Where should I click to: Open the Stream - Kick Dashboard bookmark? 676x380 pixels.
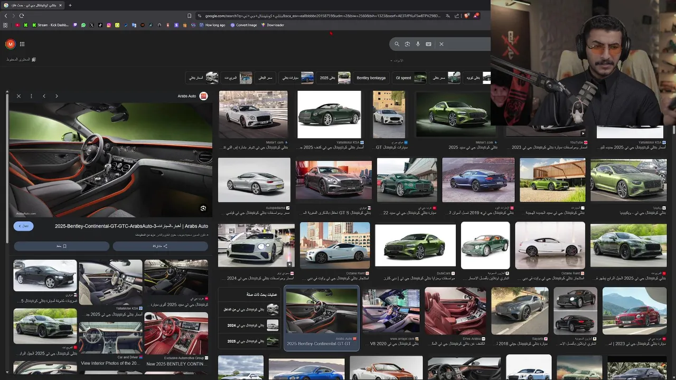click(51, 25)
